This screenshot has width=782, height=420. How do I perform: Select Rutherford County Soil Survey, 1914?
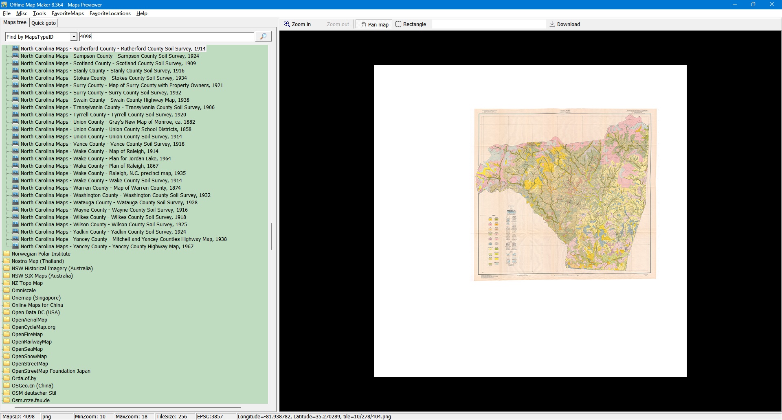(113, 49)
